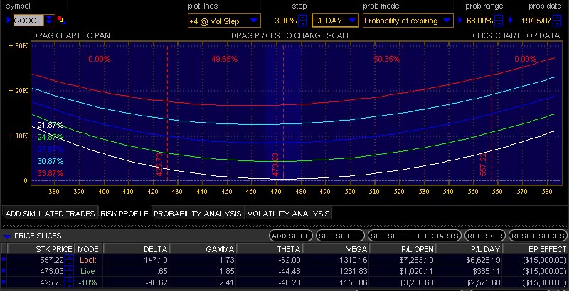Click the P/L OPEN column header
Screen dimensions: 569x291
pos(403,249)
